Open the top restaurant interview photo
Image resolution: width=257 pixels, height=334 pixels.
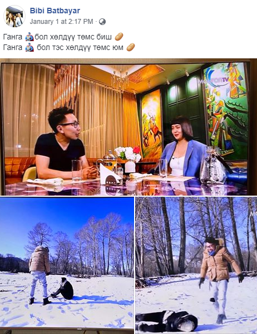tap(128, 127)
